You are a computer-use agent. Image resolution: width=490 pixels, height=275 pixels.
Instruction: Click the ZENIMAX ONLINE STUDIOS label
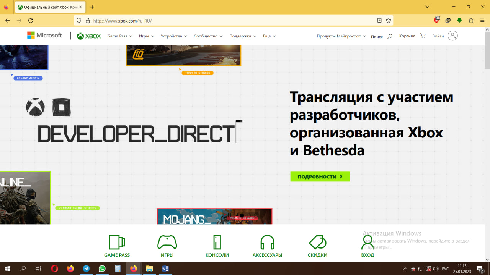(x=78, y=208)
